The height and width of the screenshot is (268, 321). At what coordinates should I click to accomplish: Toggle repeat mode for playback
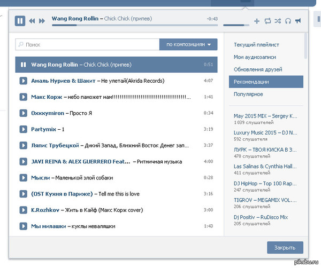click(x=267, y=21)
